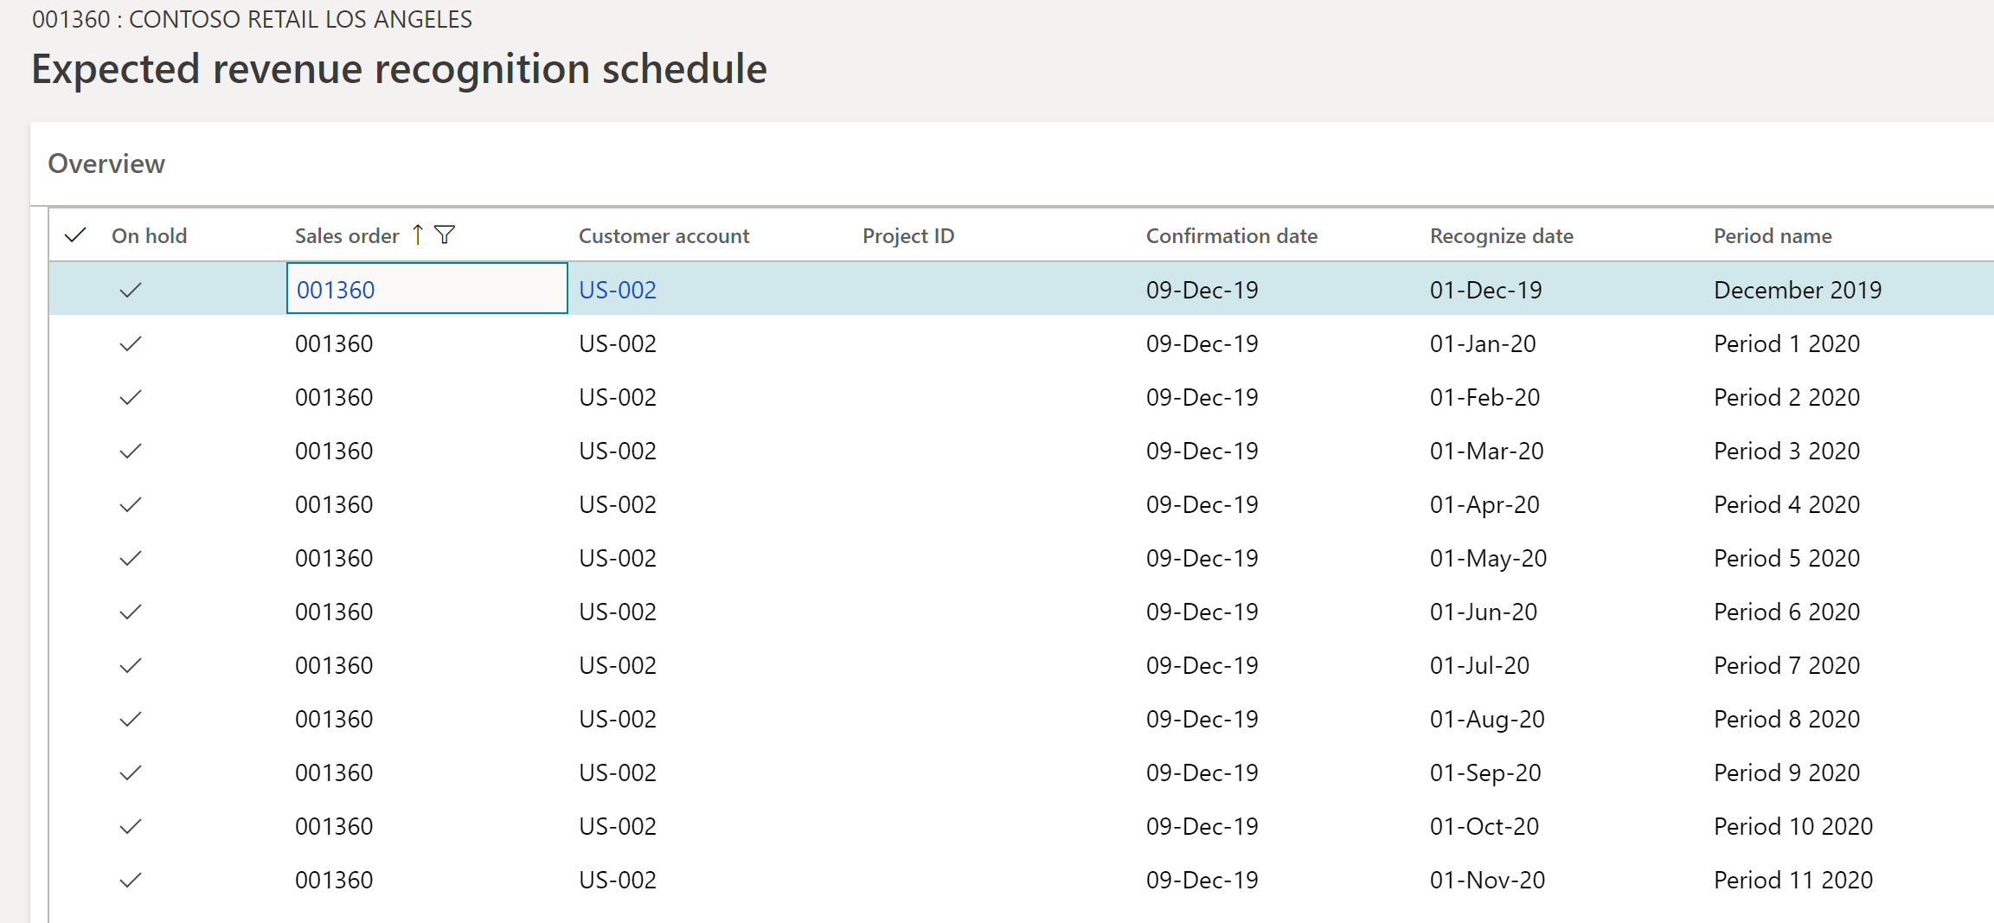Click the 001360 sales order input field
Screen dimensions: 1994x923
pos(427,288)
